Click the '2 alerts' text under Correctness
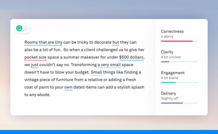The width and height of the screenshot is (218, 134). click(x=167, y=36)
